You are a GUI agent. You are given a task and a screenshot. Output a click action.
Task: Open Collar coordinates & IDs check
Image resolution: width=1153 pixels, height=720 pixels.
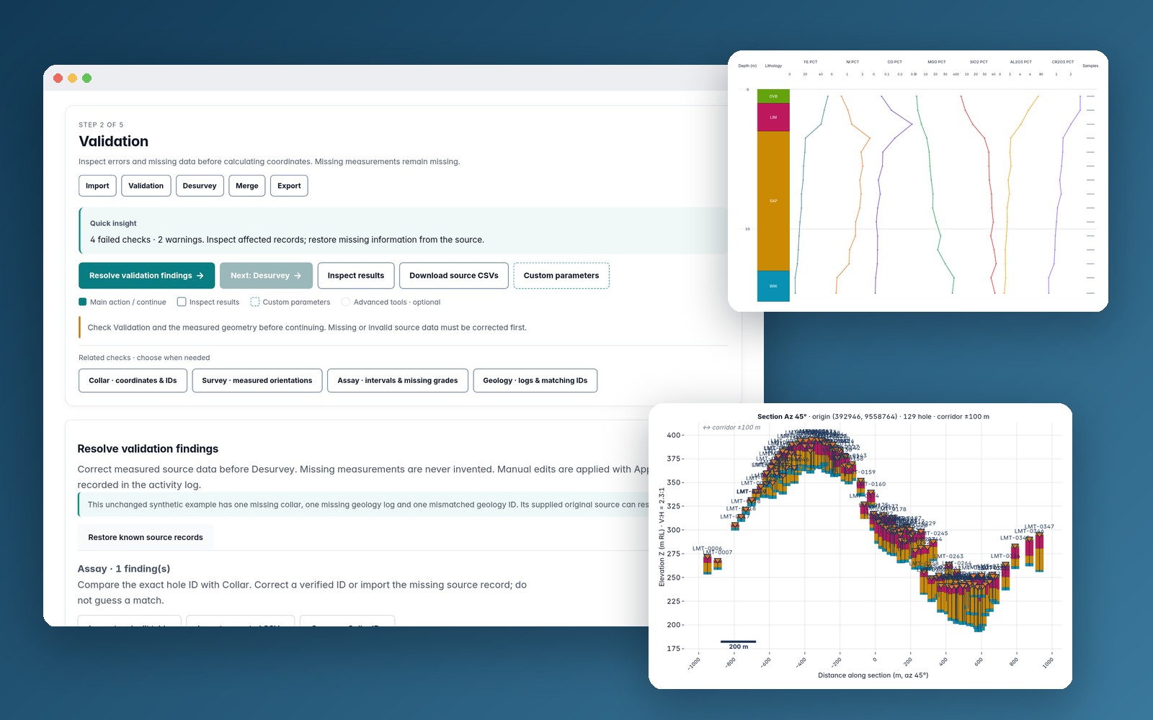(x=133, y=381)
